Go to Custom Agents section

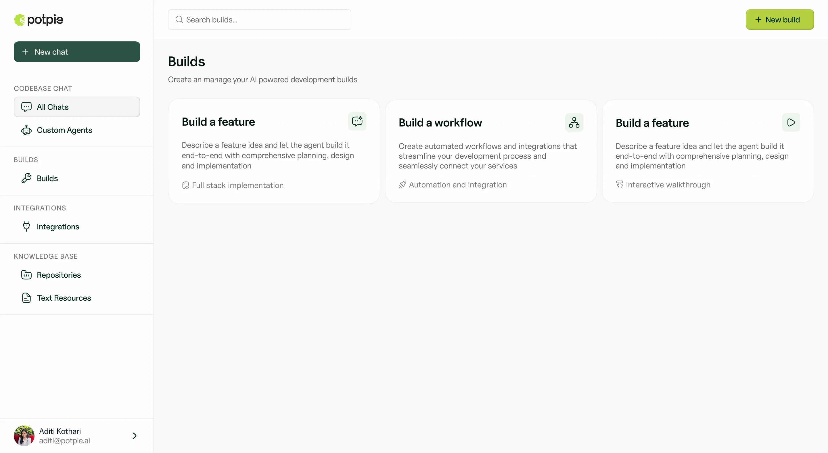click(64, 130)
